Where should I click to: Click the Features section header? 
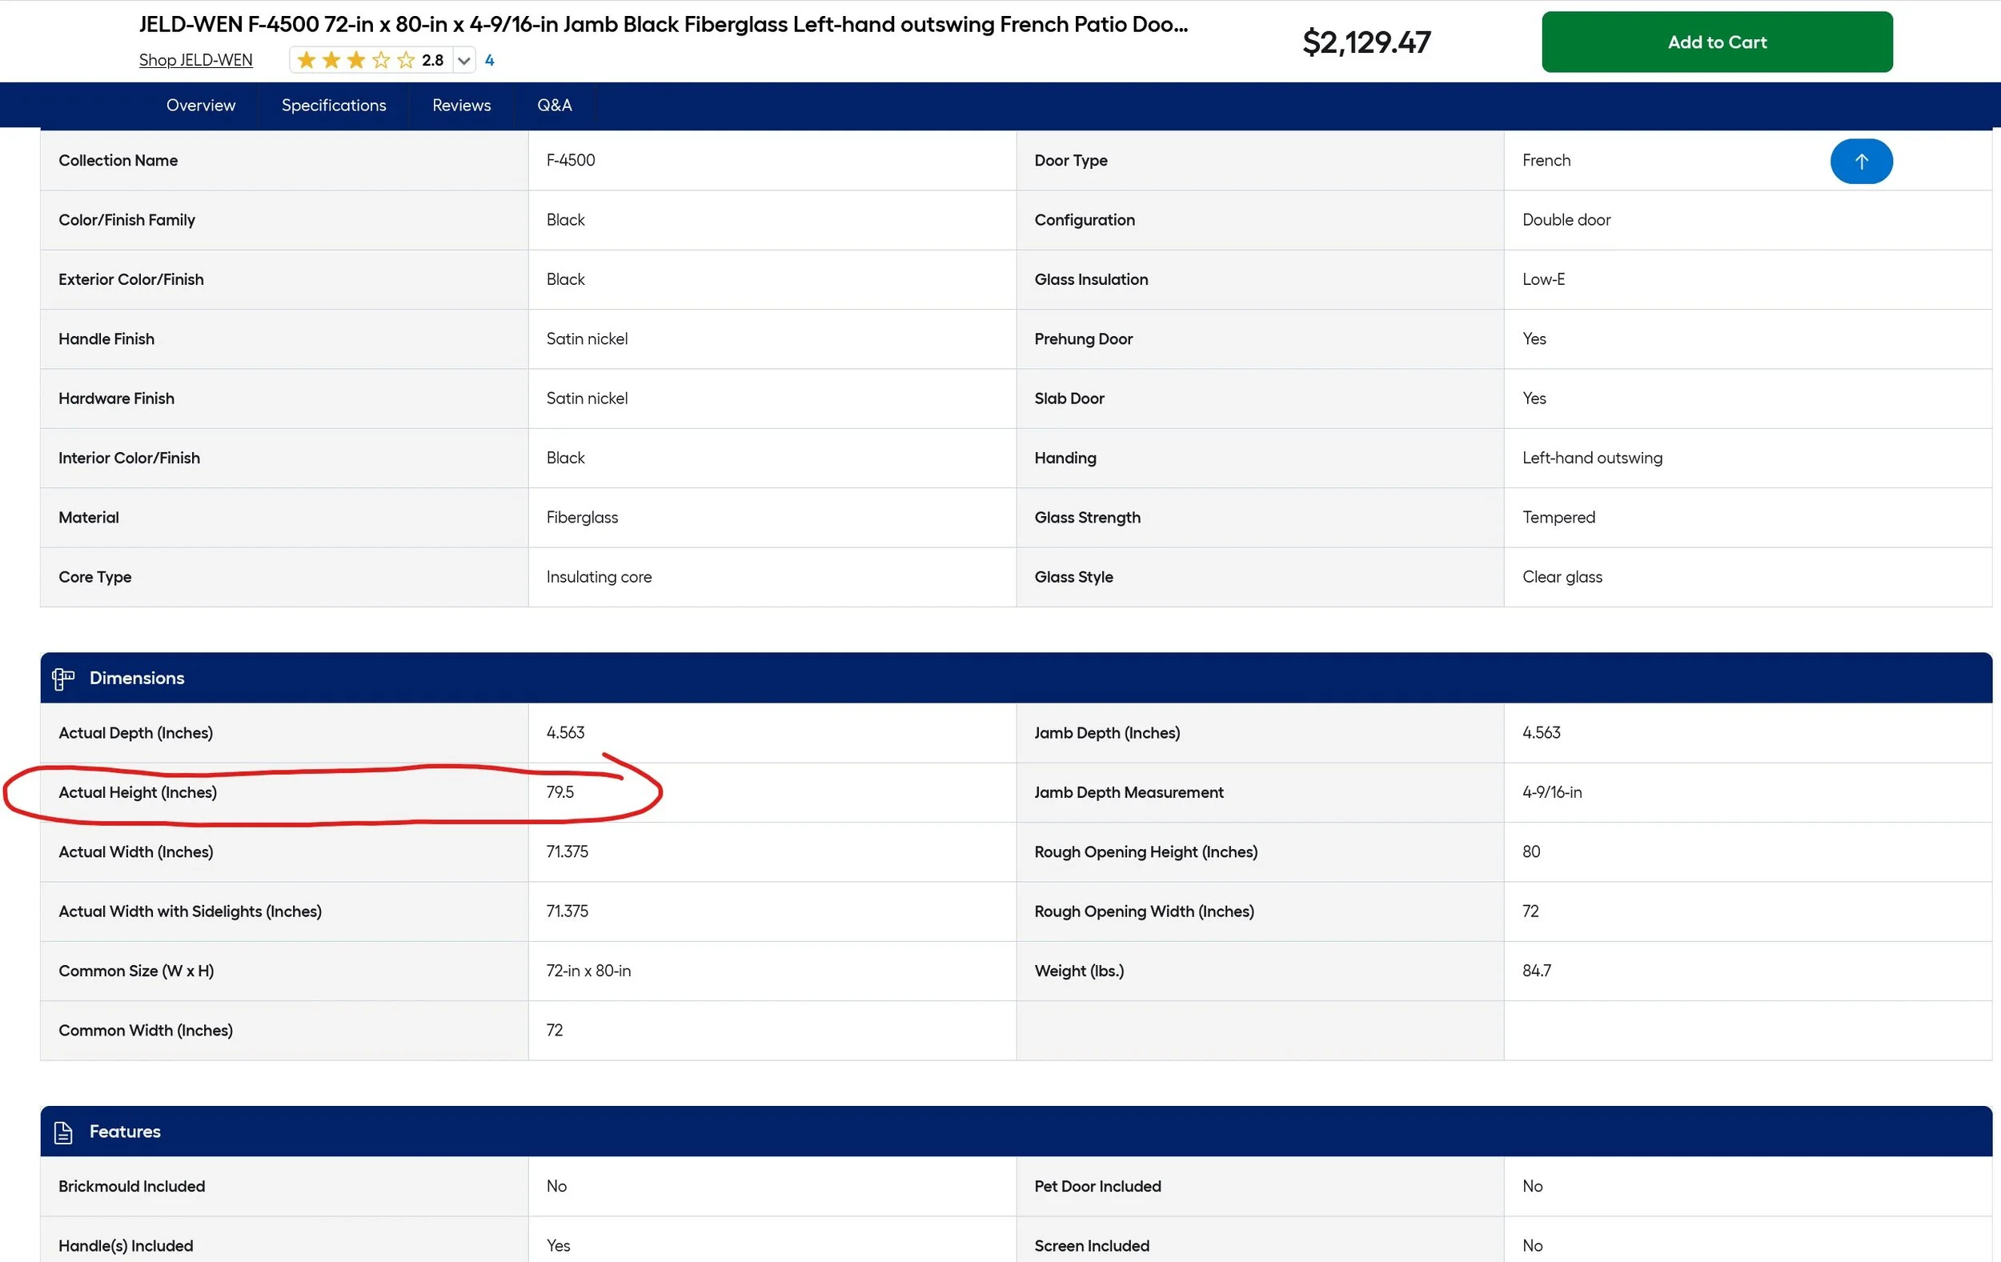125,1132
